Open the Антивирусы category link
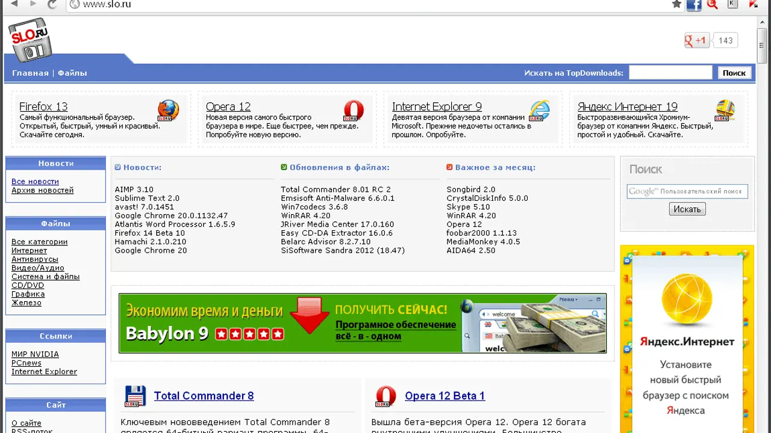Image resolution: width=771 pixels, height=433 pixels. (35, 259)
